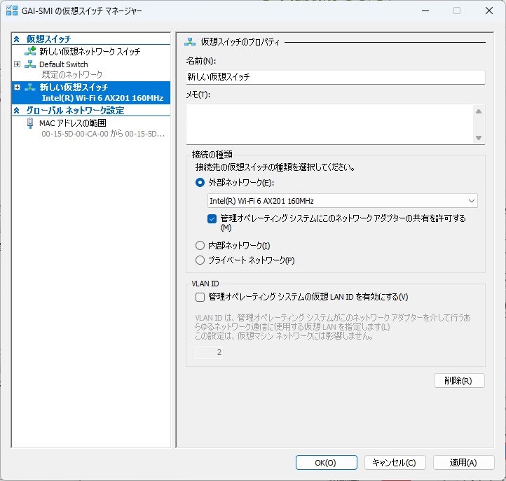Click the VLAN ID number field
506x481 pixels.
(209, 352)
